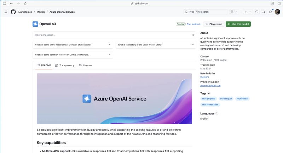Open the Playground button

click(214, 24)
